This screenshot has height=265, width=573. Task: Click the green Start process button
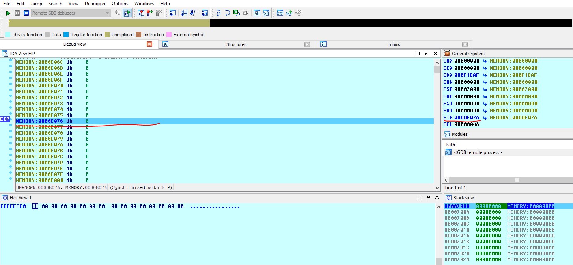point(8,13)
